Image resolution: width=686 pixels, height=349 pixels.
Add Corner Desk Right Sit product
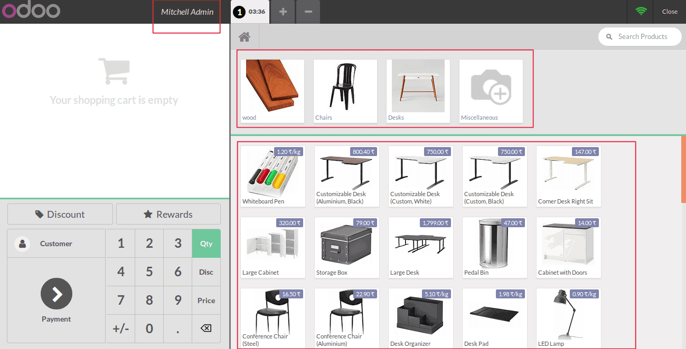(569, 176)
